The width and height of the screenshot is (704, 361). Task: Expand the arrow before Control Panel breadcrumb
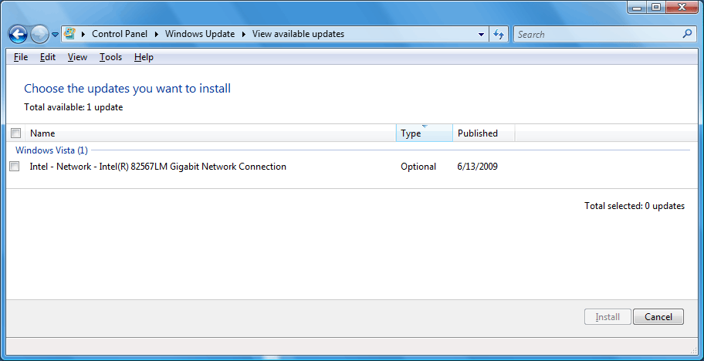83,34
